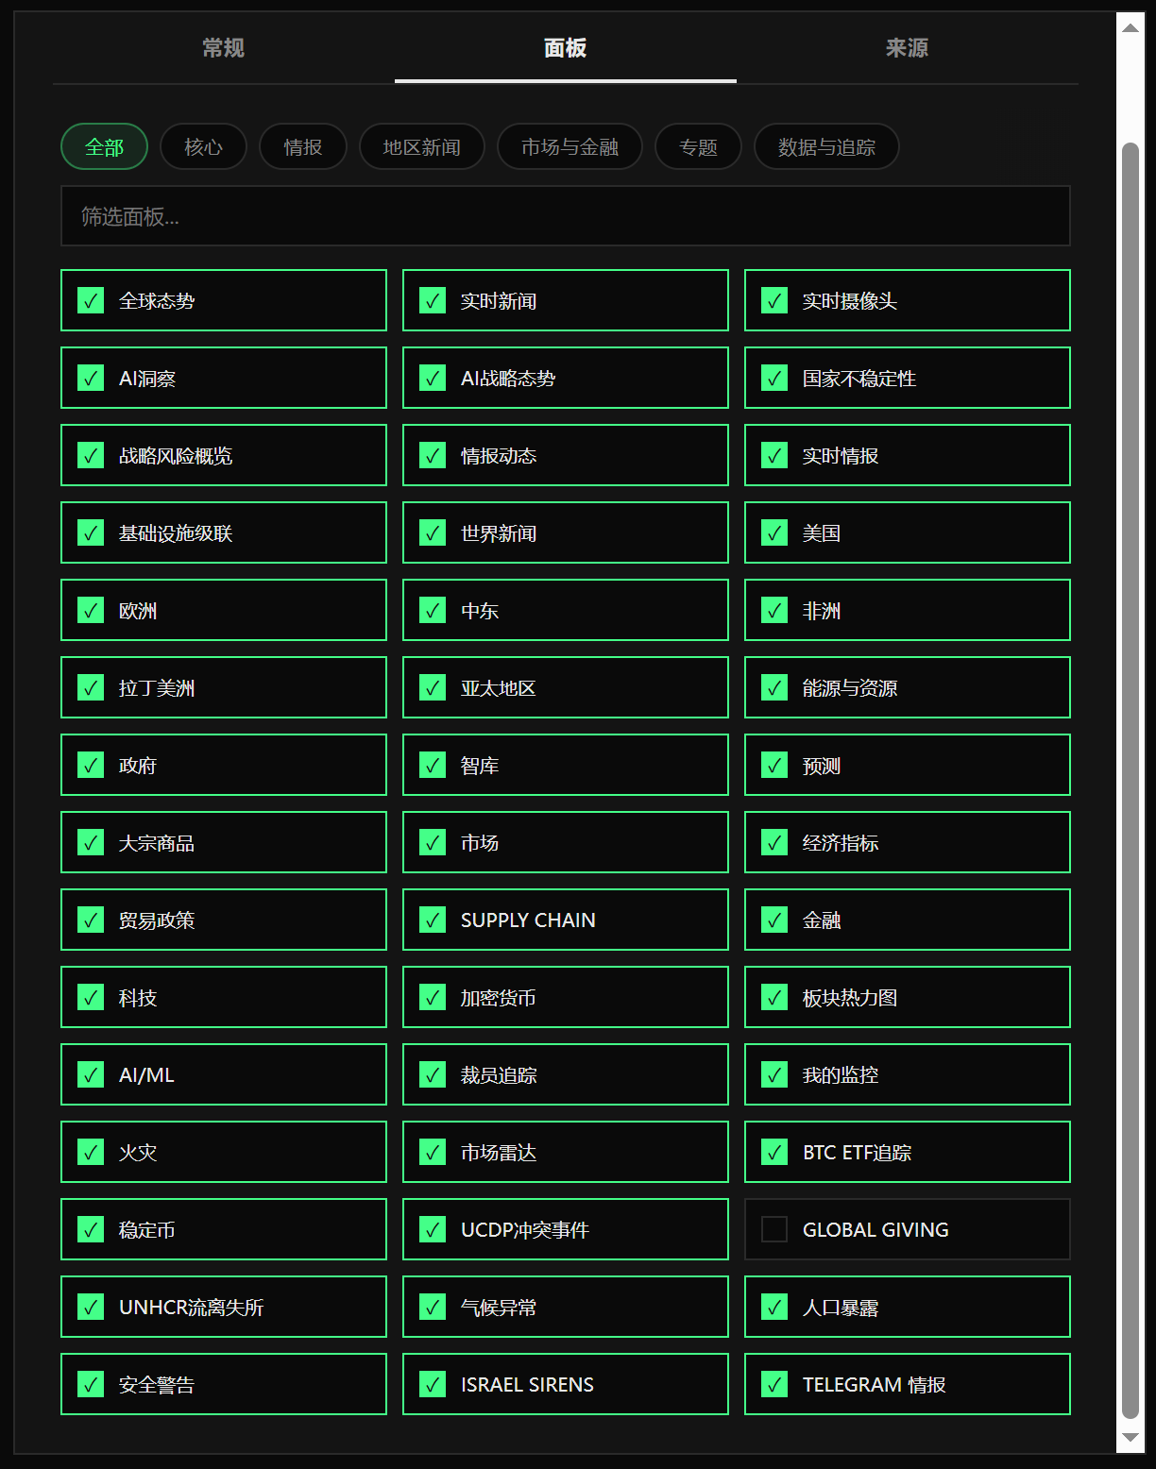
Task: Switch to the 常规 tab
Action: 224,48
